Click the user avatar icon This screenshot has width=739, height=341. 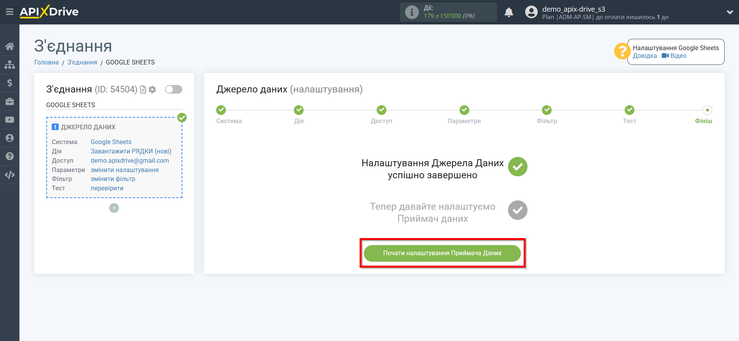(x=531, y=12)
